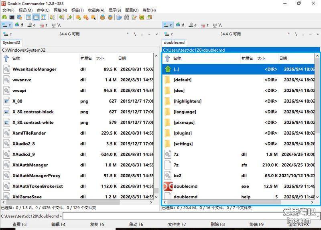Open the 文件(F) menu

8,10
